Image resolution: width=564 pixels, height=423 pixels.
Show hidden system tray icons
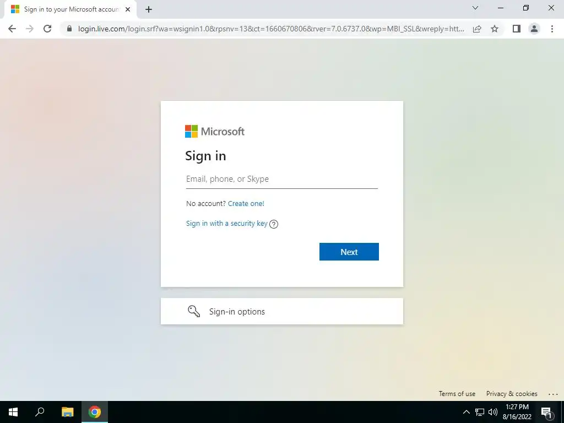pos(466,412)
